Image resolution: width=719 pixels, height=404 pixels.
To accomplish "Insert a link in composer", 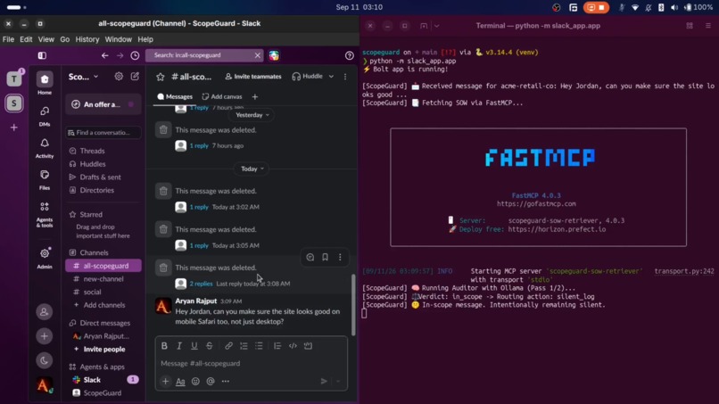I will (x=228, y=346).
